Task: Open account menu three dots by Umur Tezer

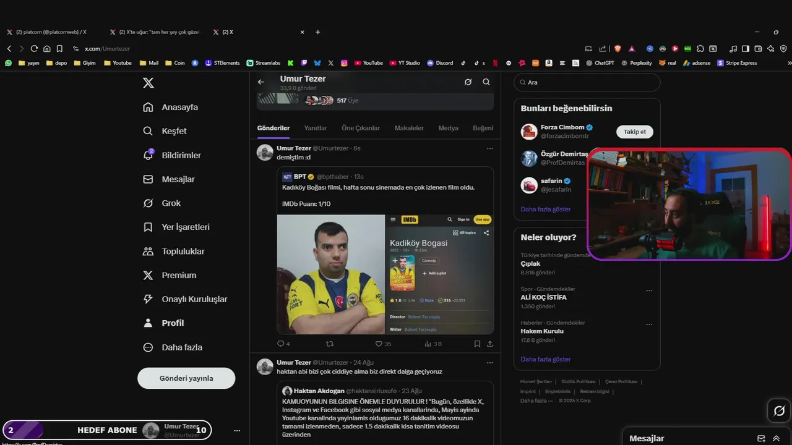Action: pos(237,430)
